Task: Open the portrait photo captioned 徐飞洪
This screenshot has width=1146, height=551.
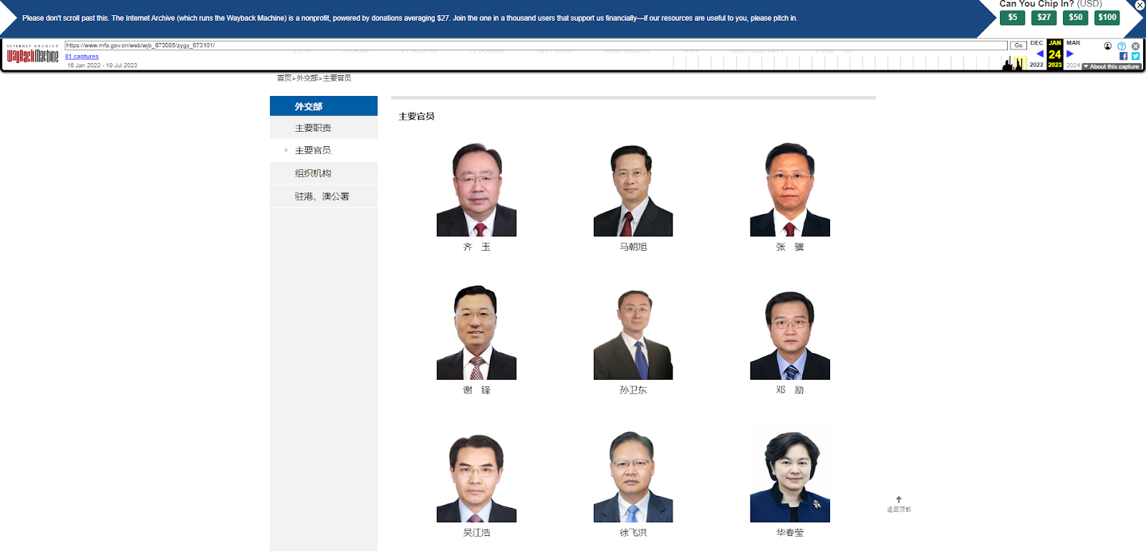Action: [633, 475]
